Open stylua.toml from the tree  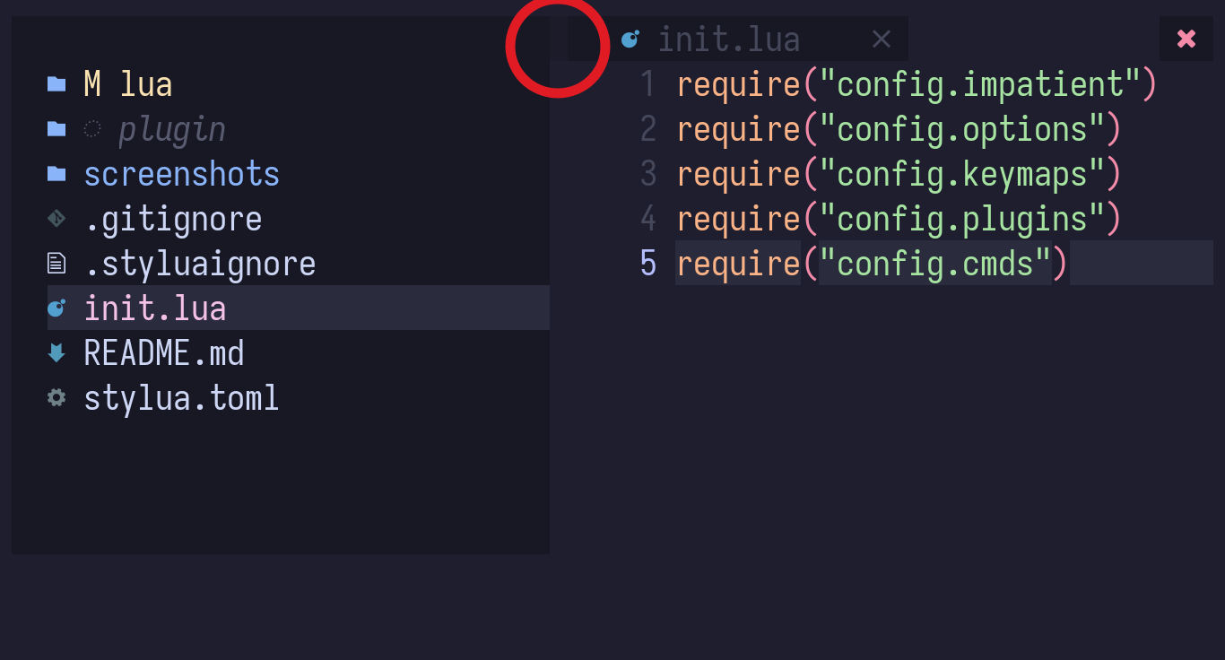[x=181, y=397]
